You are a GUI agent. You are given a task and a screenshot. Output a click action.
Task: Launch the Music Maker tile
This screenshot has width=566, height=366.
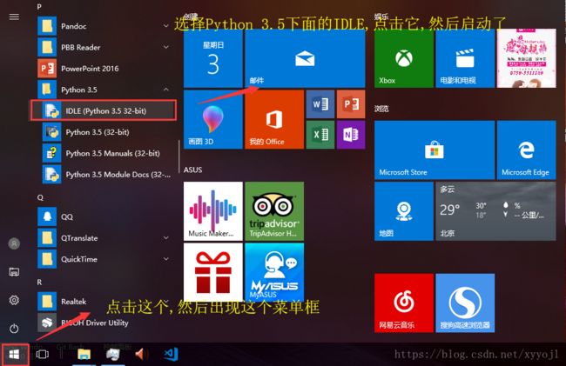pyautogui.click(x=213, y=211)
